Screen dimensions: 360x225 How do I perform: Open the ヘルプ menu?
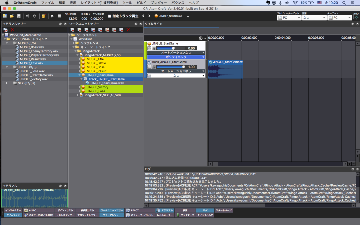194,3
